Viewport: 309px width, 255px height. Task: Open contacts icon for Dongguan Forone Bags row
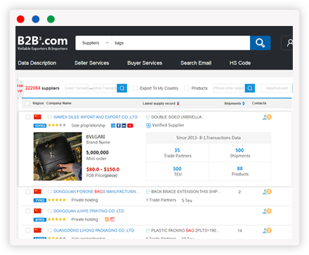pyautogui.click(x=267, y=192)
